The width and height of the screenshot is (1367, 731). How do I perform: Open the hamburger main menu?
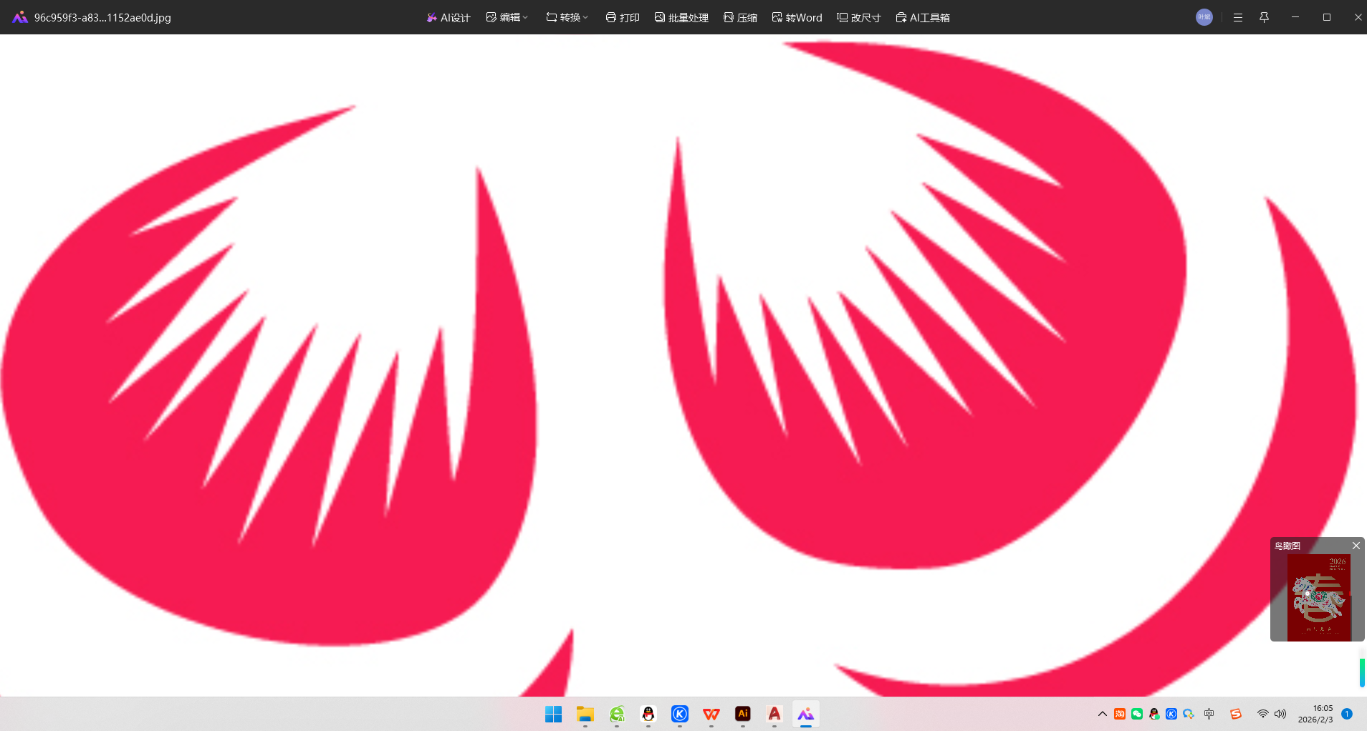pos(1238,17)
